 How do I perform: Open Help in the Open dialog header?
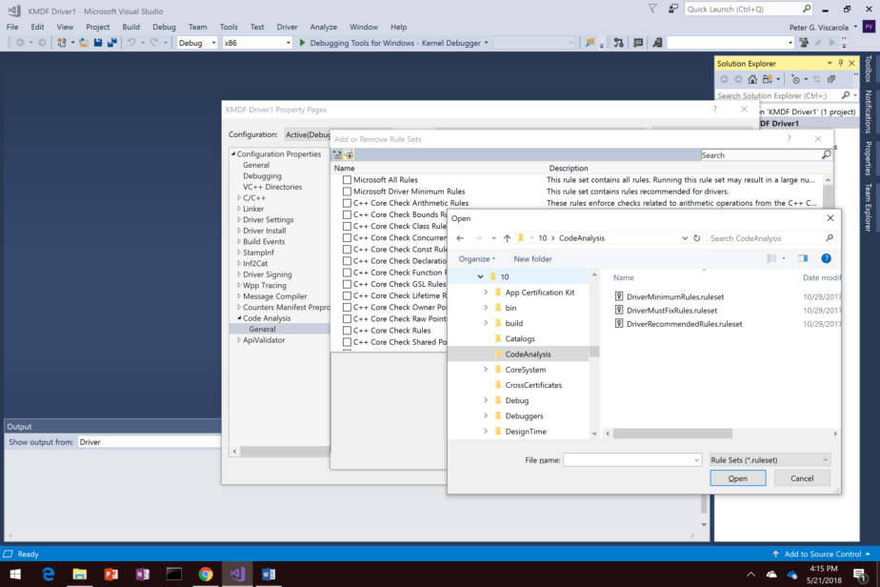tap(826, 258)
